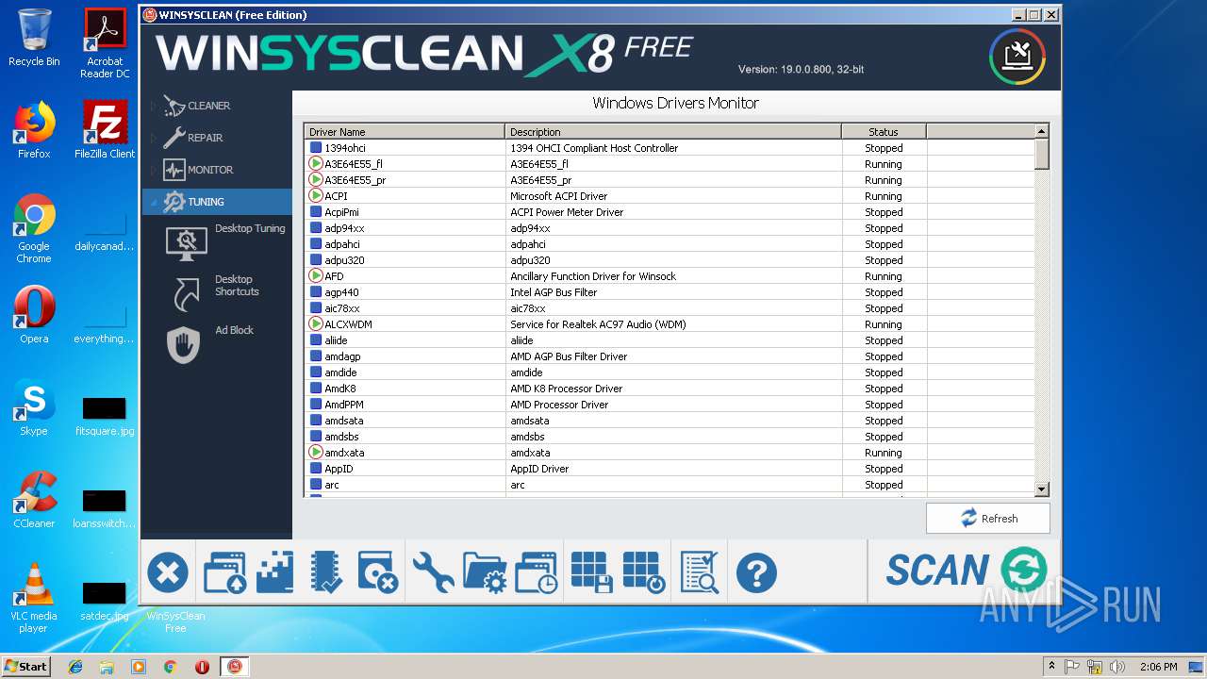Select the AppID driver row
The image size is (1207, 679).
pyautogui.click(x=670, y=469)
